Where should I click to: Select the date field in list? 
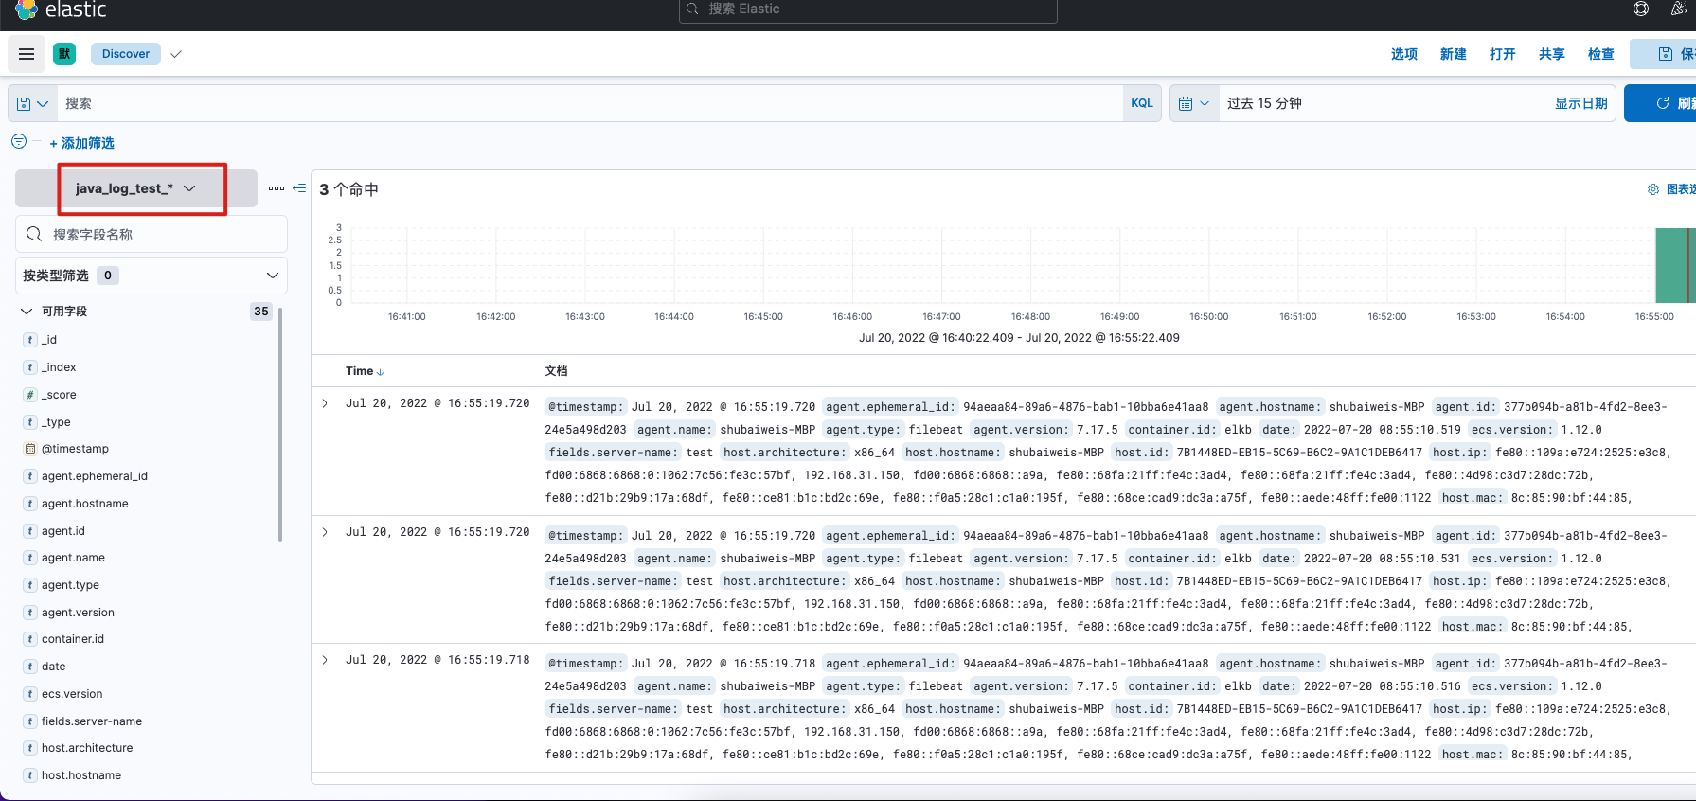click(x=54, y=667)
